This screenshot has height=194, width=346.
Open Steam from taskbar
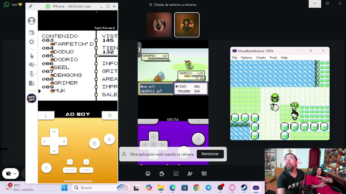pos(244,188)
